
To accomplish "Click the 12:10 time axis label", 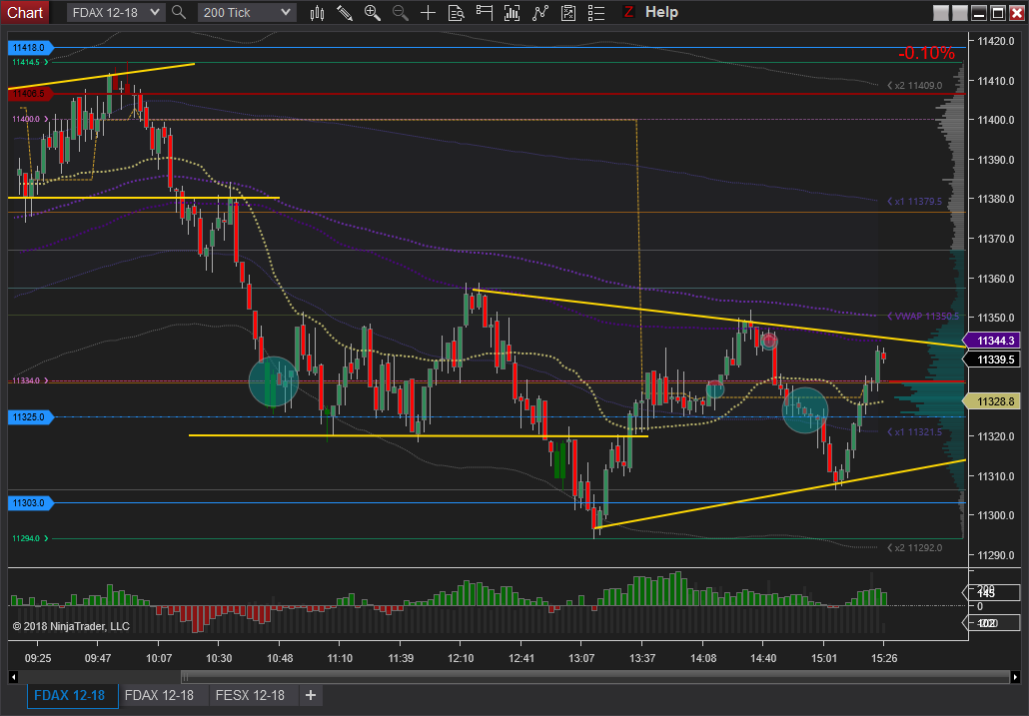I will point(461,658).
